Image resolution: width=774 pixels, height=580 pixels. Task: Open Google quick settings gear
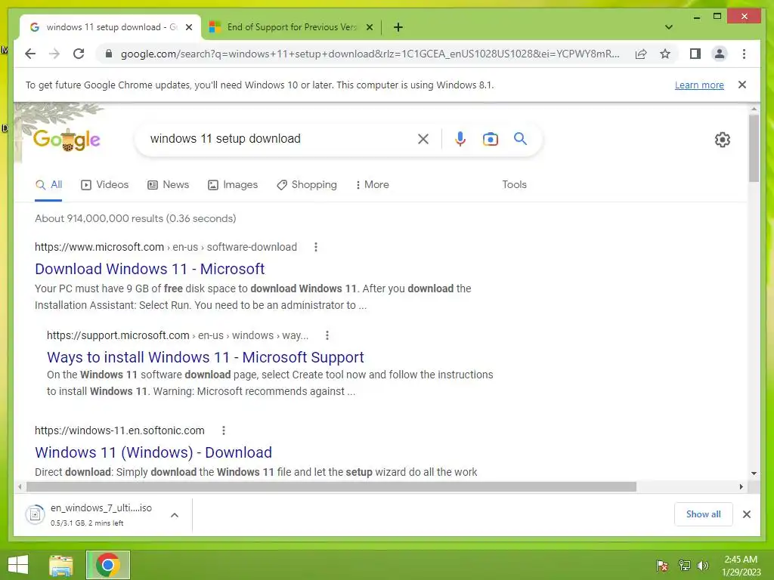(x=722, y=140)
